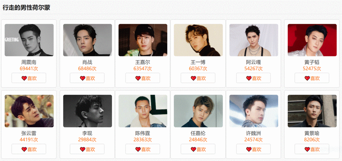Click the 44191次 vote count
The height and width of the screenshot is (161, 342).
(29, 139)
